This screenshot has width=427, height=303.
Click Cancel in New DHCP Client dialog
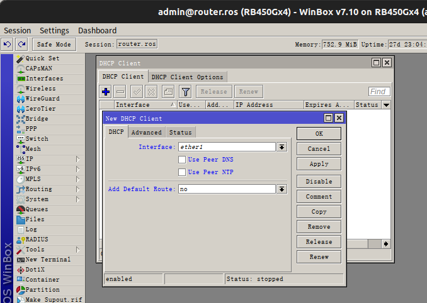(x=319, y=149)
